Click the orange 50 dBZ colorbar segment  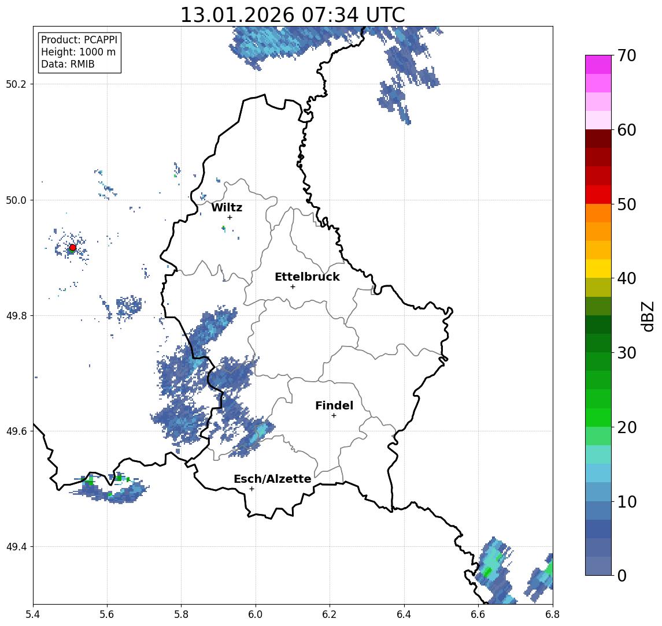[598, 213]
